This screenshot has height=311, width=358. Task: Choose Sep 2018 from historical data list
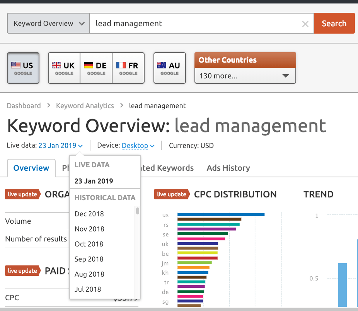click(89, 259)
